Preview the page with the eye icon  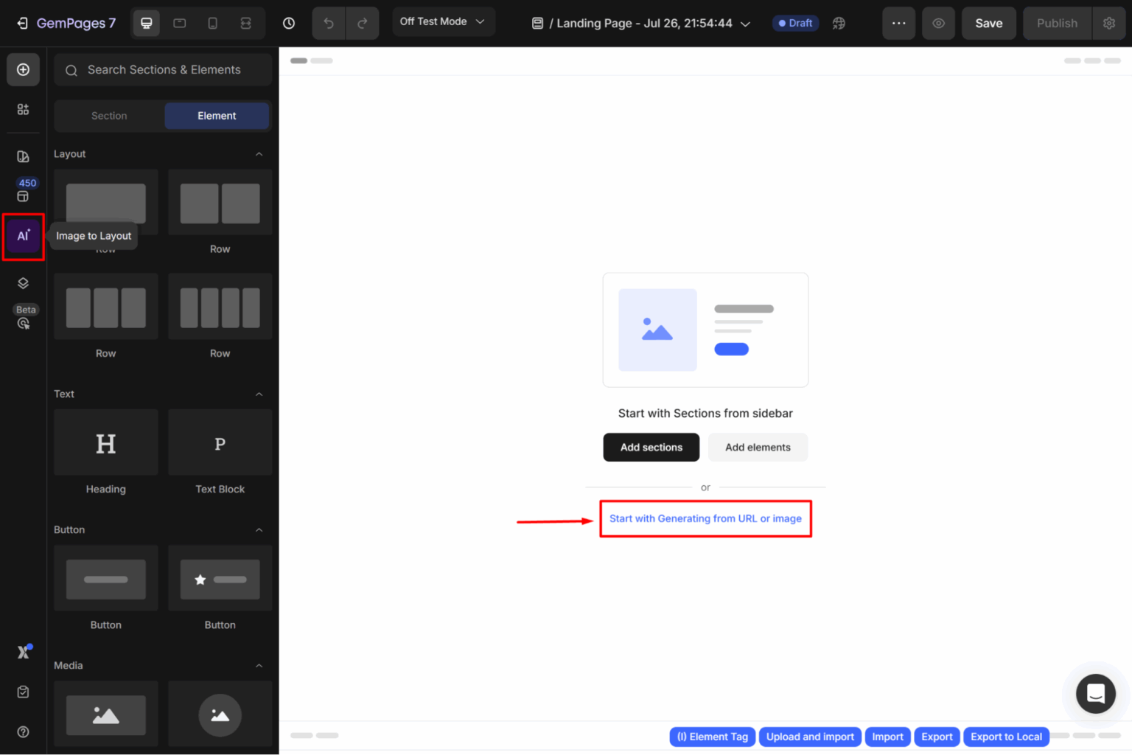(x=938, y=23)
